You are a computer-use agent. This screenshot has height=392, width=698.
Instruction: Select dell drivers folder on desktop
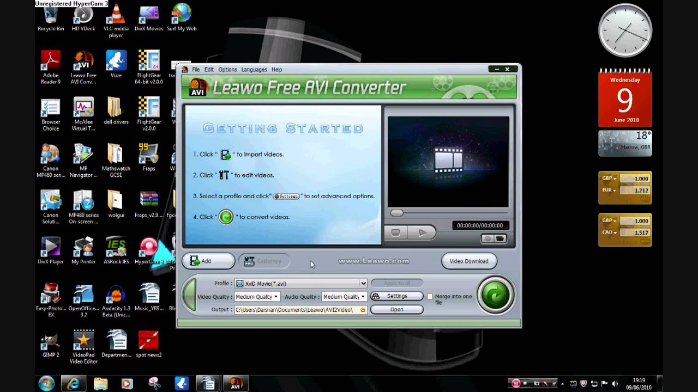point(116,111)
